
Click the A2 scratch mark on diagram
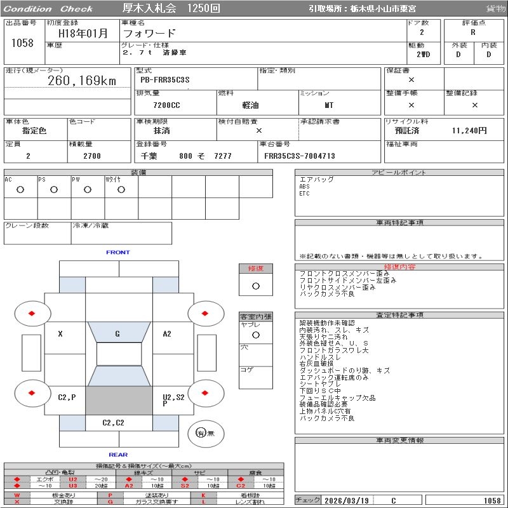167,333
